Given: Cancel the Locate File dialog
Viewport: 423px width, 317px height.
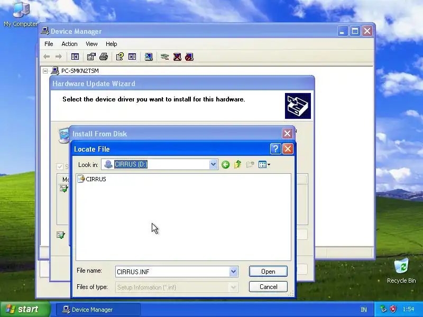Looking at the screenshot, I should (x=268, y=286).
